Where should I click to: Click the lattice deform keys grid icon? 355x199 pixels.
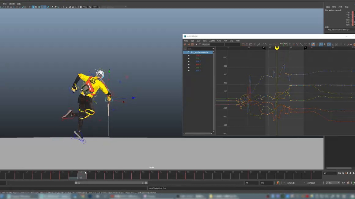[x=192, y=45]
